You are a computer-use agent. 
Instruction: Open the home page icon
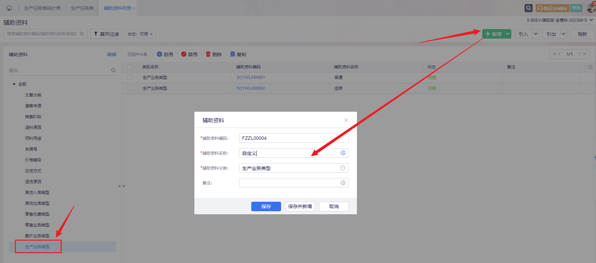click(9, 8)
